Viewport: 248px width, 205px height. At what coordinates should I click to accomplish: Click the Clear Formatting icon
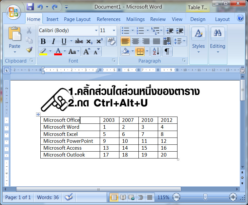click(x=111, y=41)
